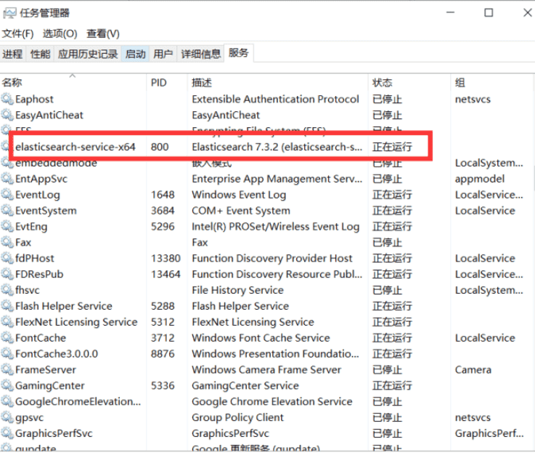Screen dimensions: 535x455
Task: Click the gear icon beside EasyAntiCheat
Action: [7, 114]
